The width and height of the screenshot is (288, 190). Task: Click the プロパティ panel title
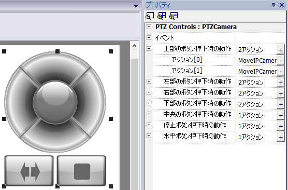tap(158, 5)
